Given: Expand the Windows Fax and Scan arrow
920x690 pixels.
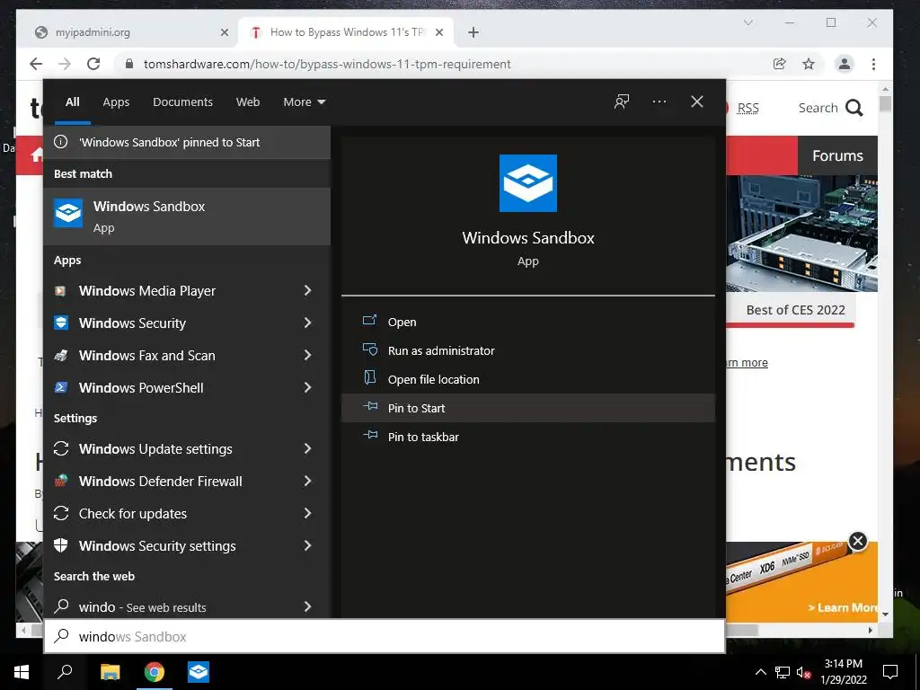Looking at the screenshot, I should 307,355.
